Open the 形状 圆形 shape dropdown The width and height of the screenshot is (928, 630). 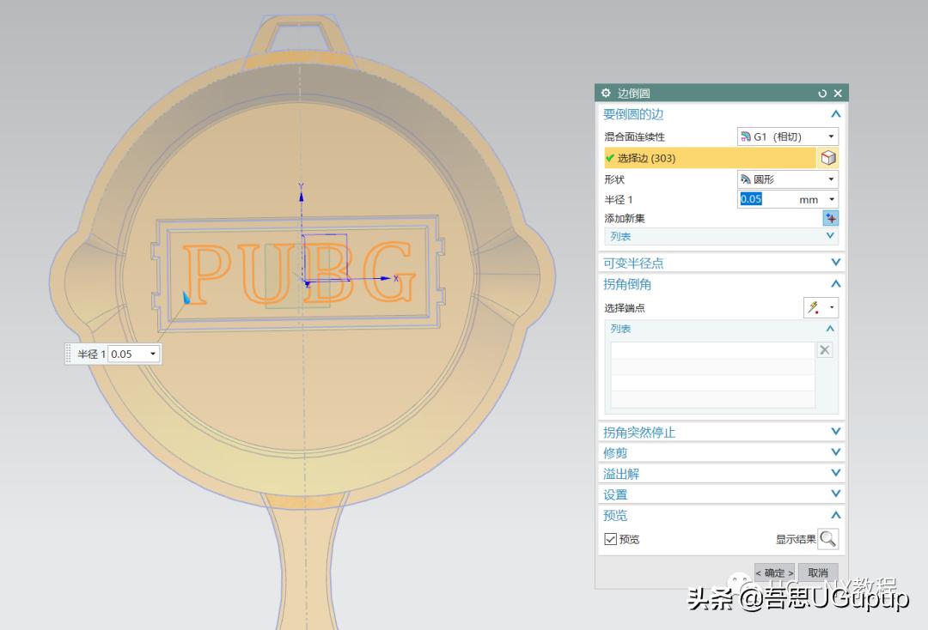pos(831,179)
